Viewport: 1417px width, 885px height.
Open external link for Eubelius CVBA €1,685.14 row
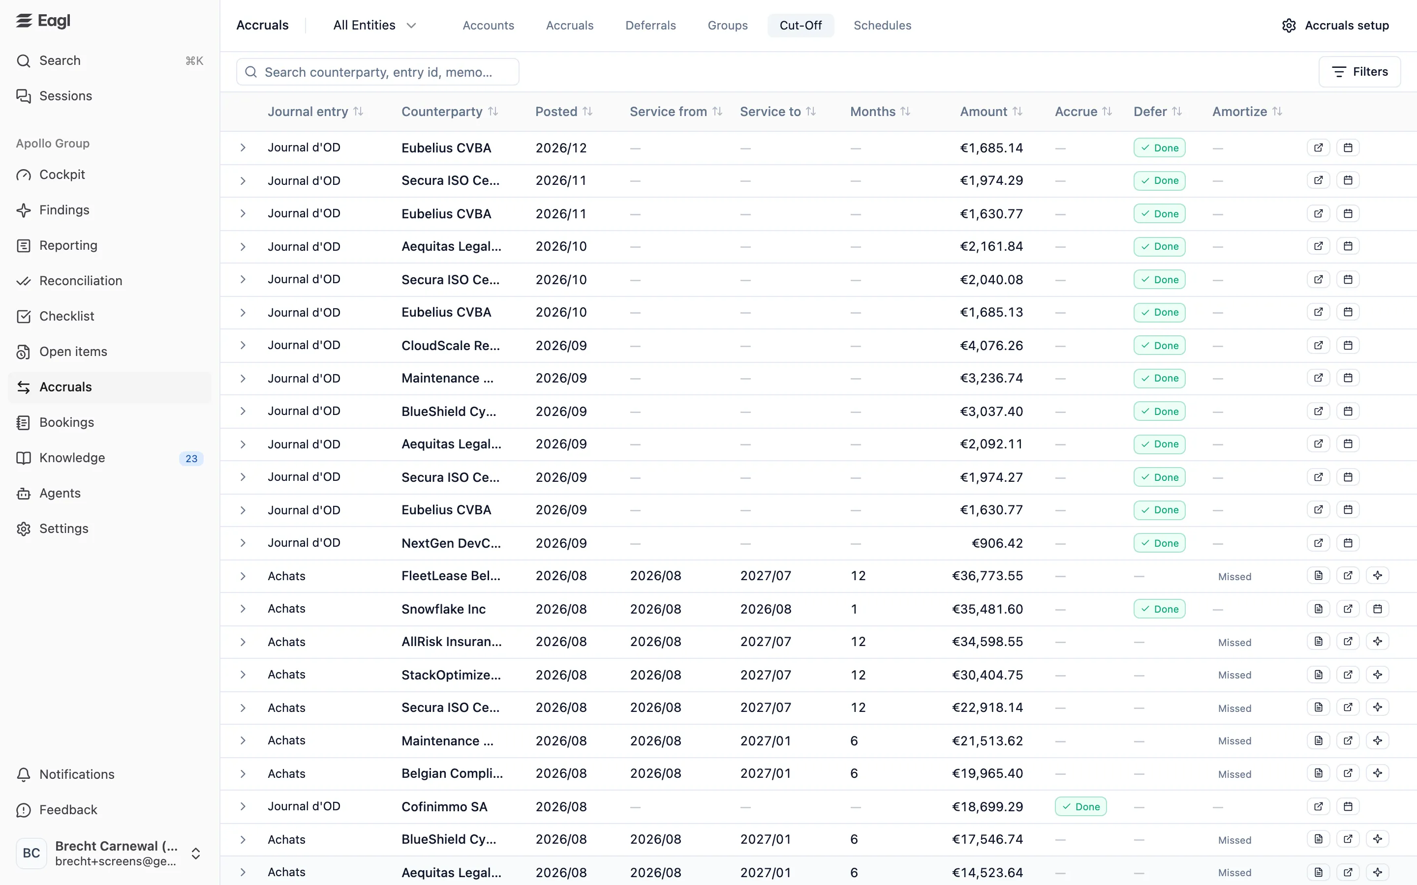pos(1318,147)
